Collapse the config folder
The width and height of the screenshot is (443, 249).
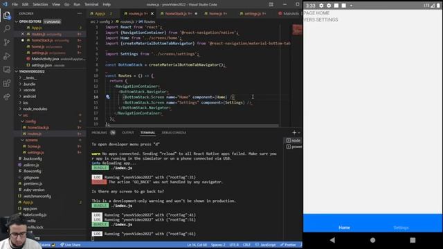click(30, 121)
